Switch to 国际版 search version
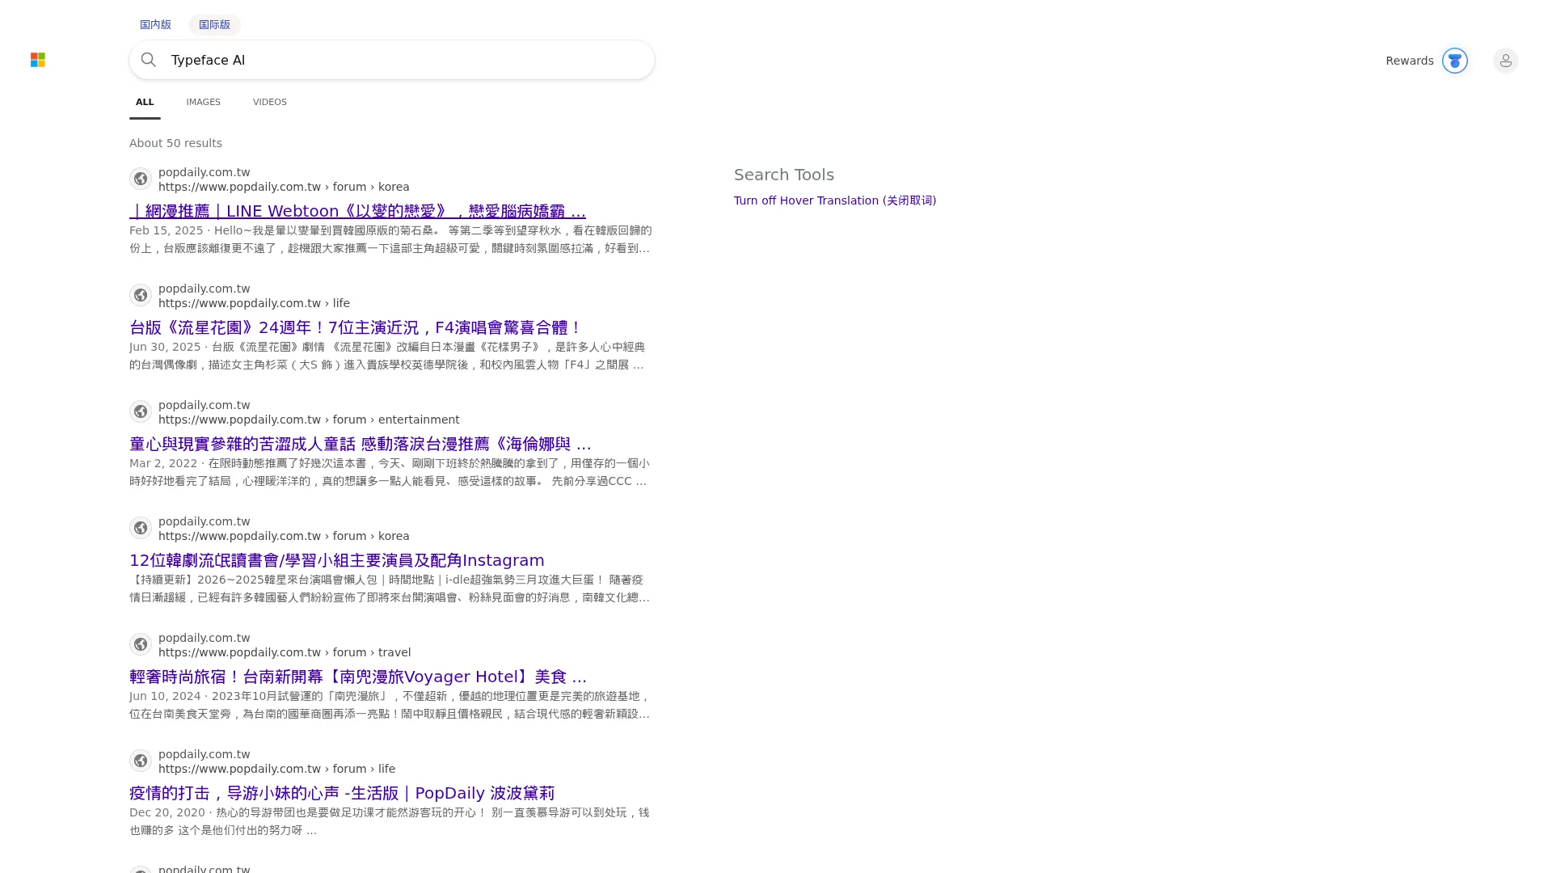The height and width of the screenshot is (873, 1552). coord(214,24)
